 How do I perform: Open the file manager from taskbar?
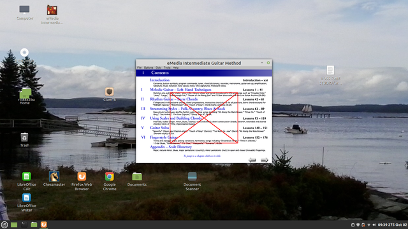tap(34, 225)
